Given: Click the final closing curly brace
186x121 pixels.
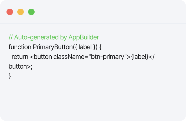Looking at the screenshot, I should click(x=10, y=76).
